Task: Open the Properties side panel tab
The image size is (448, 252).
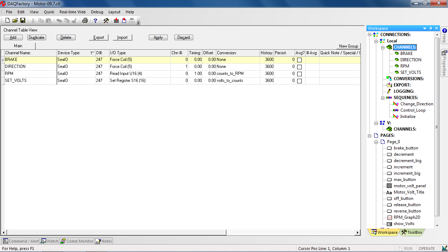Action: coord(444,64)
